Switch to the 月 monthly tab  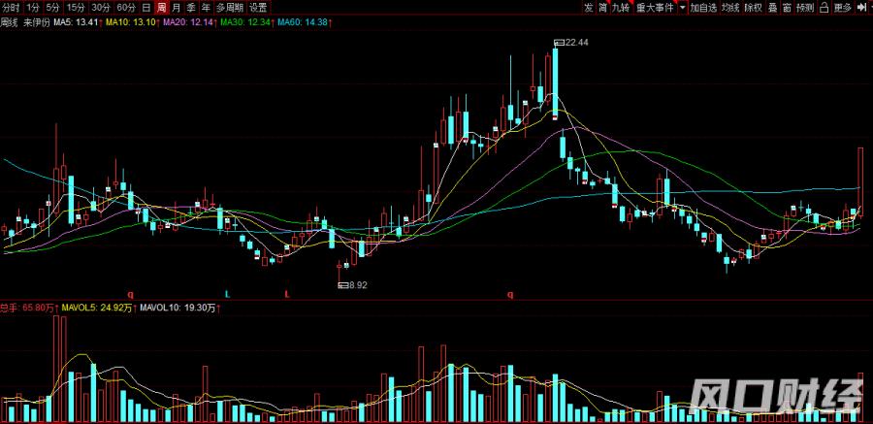click(x=176, y=8)
